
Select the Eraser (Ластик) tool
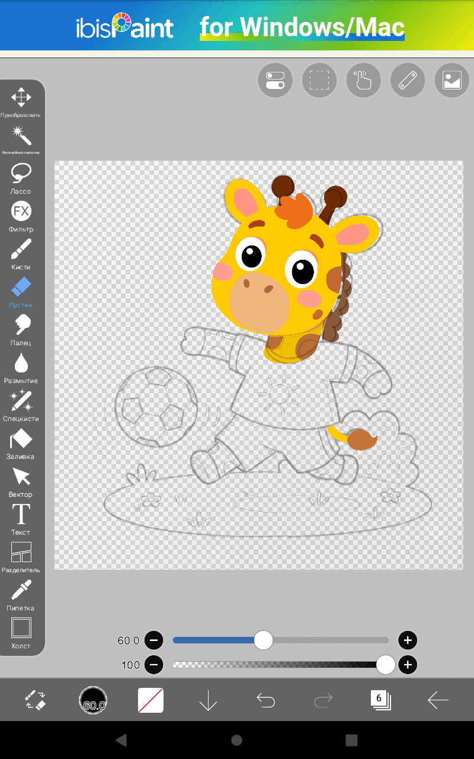pos(21,292)
